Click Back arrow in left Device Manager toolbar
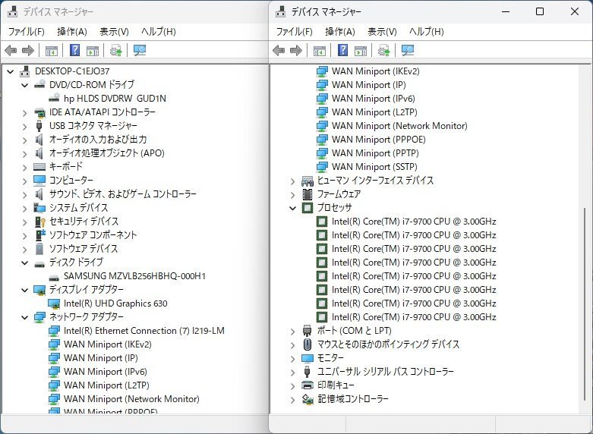The height and width of the screenshot is (434, 593). [x=11, y=50]
